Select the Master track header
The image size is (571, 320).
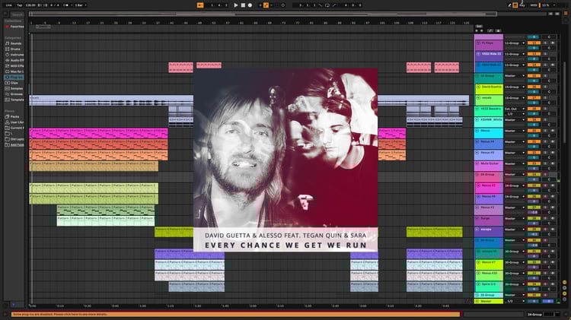coord(489,301)
